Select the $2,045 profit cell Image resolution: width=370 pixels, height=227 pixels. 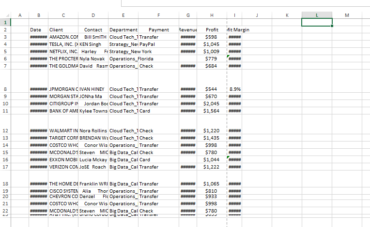[x=212, y=104]
